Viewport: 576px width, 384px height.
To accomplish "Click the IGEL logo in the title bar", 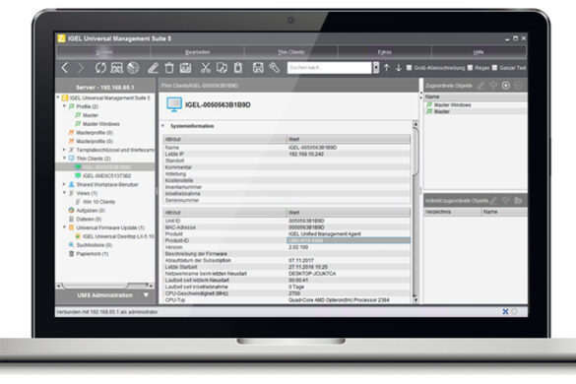I will coord(61,38).
